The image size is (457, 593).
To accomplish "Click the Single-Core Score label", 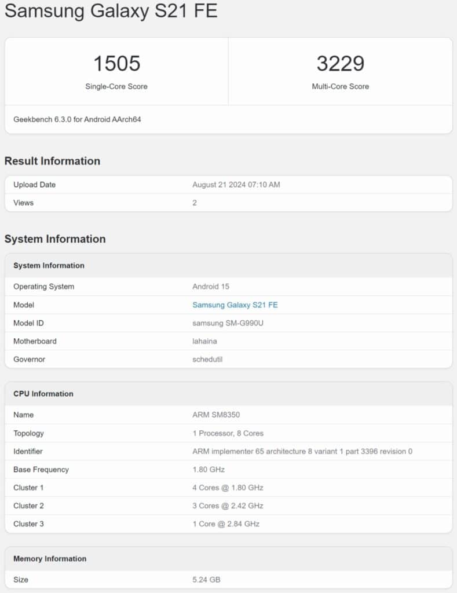I will [x=116, y=86].
